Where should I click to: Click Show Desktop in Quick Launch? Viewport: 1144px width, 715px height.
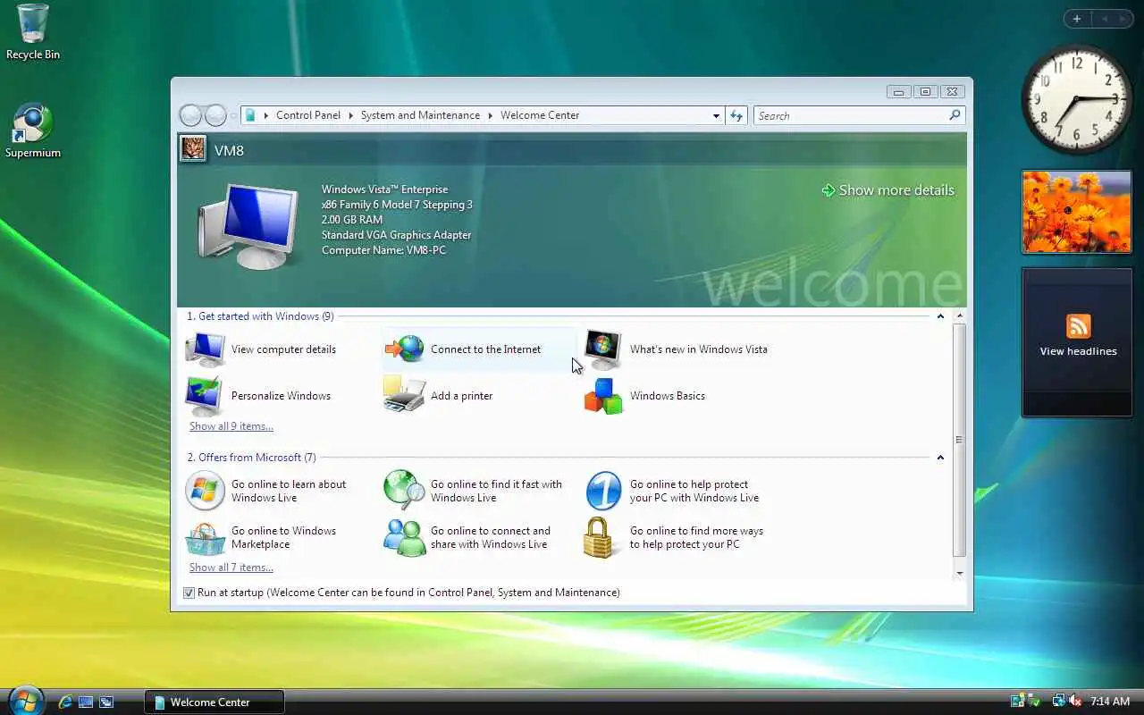tap(86, 702)
